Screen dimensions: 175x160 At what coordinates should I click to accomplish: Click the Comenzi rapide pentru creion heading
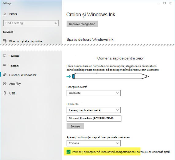pos(121,58)
